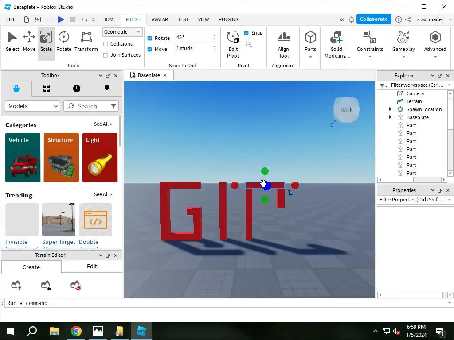Create a new file icon
Viewport: 454px width, 340px height.
coord(26,19)
